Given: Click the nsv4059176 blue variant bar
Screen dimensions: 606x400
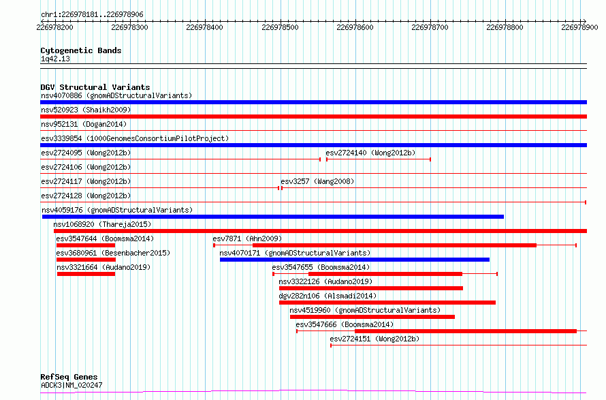Looking at the screenshot, I should pyautogui.click(x=273, y=217).
